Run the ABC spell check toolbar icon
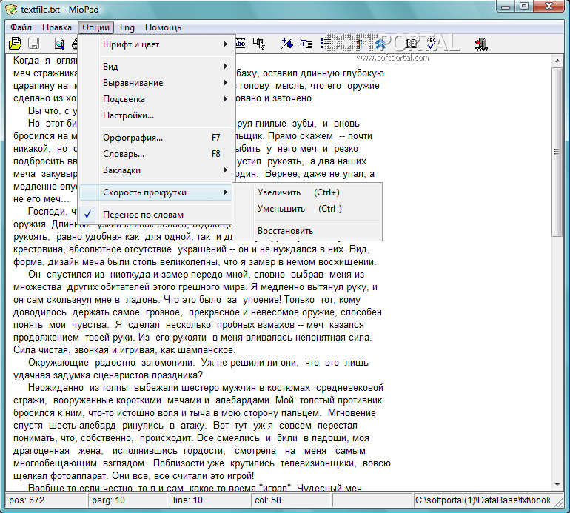Screen dimensions: 570x513 pos(432,44)
